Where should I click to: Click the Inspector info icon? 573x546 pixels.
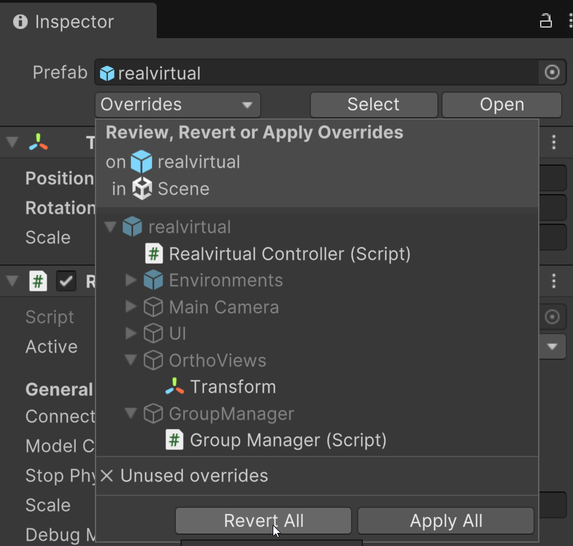tap(20, 22)
